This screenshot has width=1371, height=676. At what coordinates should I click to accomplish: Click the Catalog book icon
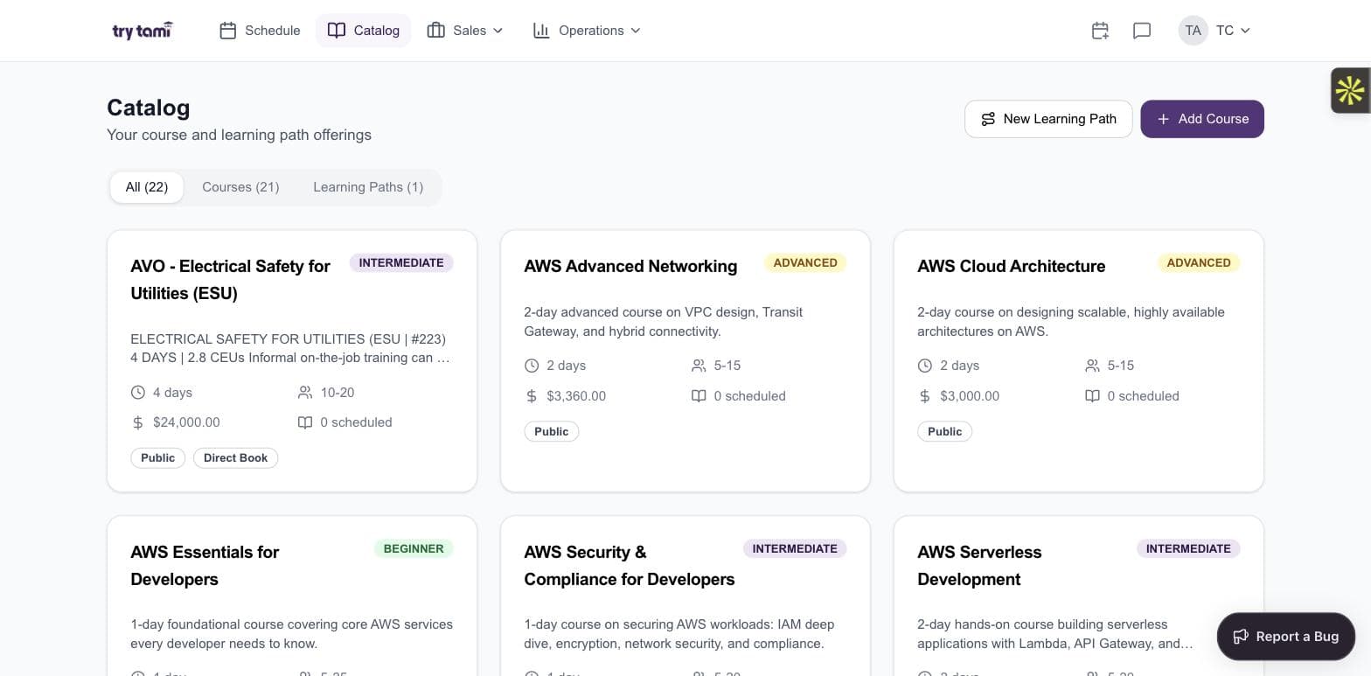337,31
